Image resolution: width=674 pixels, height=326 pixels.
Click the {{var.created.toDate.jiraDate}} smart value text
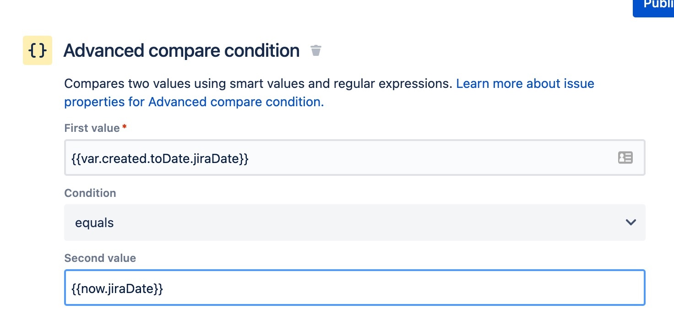coord(160,158)
